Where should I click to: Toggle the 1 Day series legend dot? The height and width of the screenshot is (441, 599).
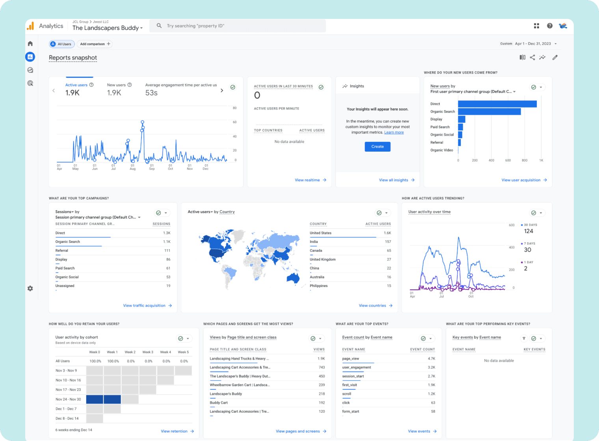pos(521,262)
